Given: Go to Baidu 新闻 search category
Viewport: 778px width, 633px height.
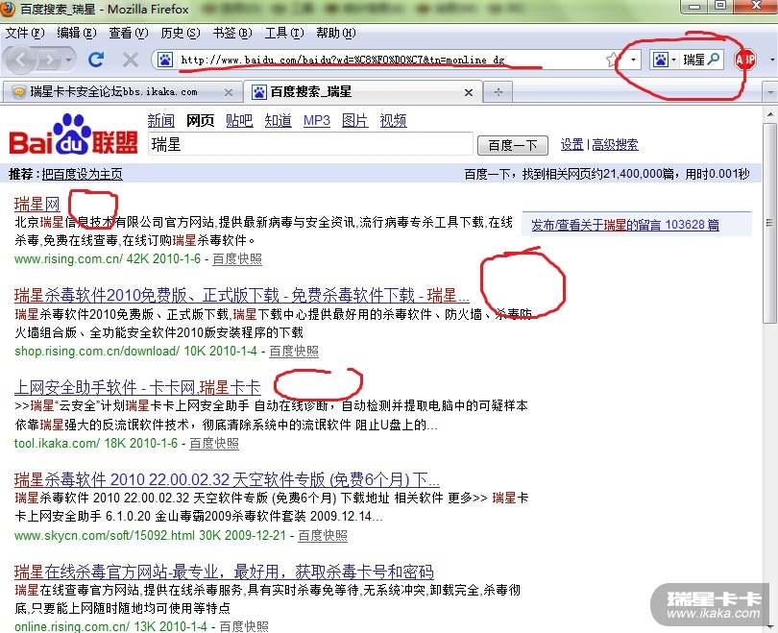Looking at the screenshot, I should coord(160,120).
